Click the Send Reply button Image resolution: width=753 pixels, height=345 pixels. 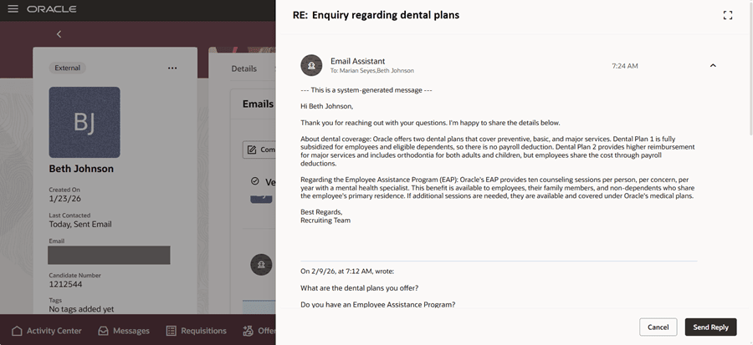click(x=710, y=327)
